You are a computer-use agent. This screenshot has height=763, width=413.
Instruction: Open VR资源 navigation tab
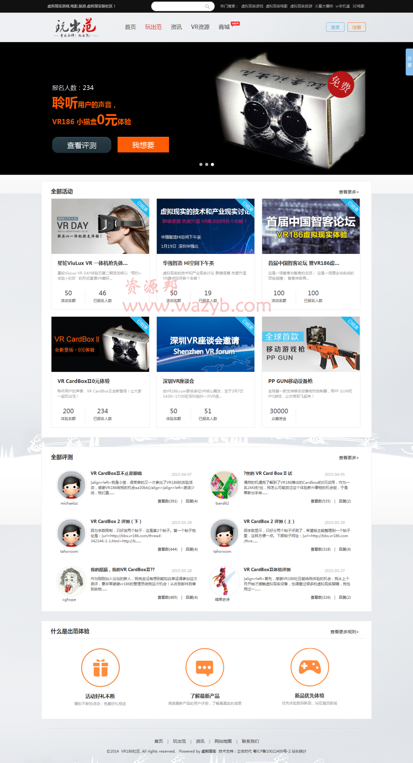pyautogui.click(x=200, y=27)
